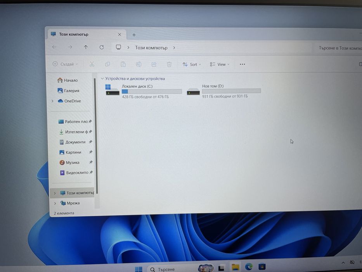Click the sidebar vertical scrollbar
Viewport: 362px width, 272px height.
tap(95, 136)
